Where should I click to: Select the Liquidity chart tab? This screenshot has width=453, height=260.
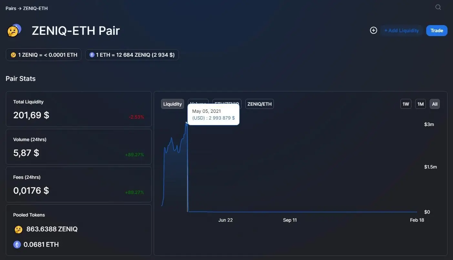[x=172, y=104]
